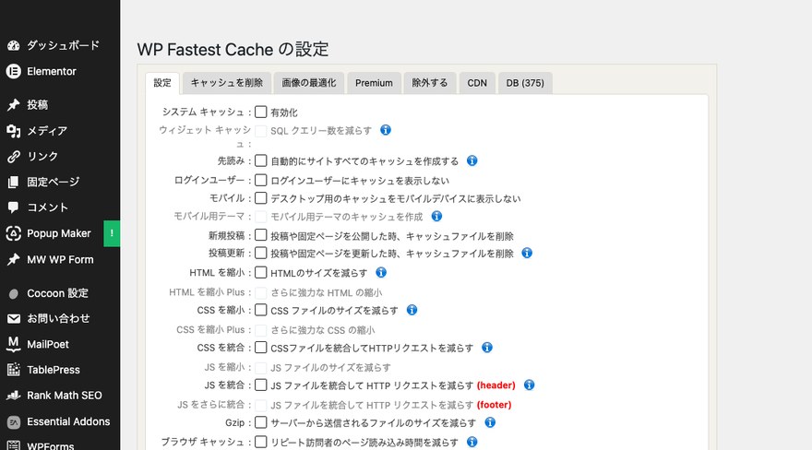The width and height of the screenshot is (812, 450).
Task: Check the 先読み preload checkbox
Action: 261,160
